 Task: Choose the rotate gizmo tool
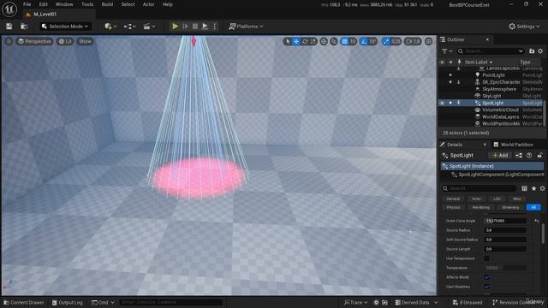pos(305,41)
